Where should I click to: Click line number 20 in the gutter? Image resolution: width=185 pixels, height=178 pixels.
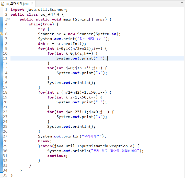(x=5, y=102)
